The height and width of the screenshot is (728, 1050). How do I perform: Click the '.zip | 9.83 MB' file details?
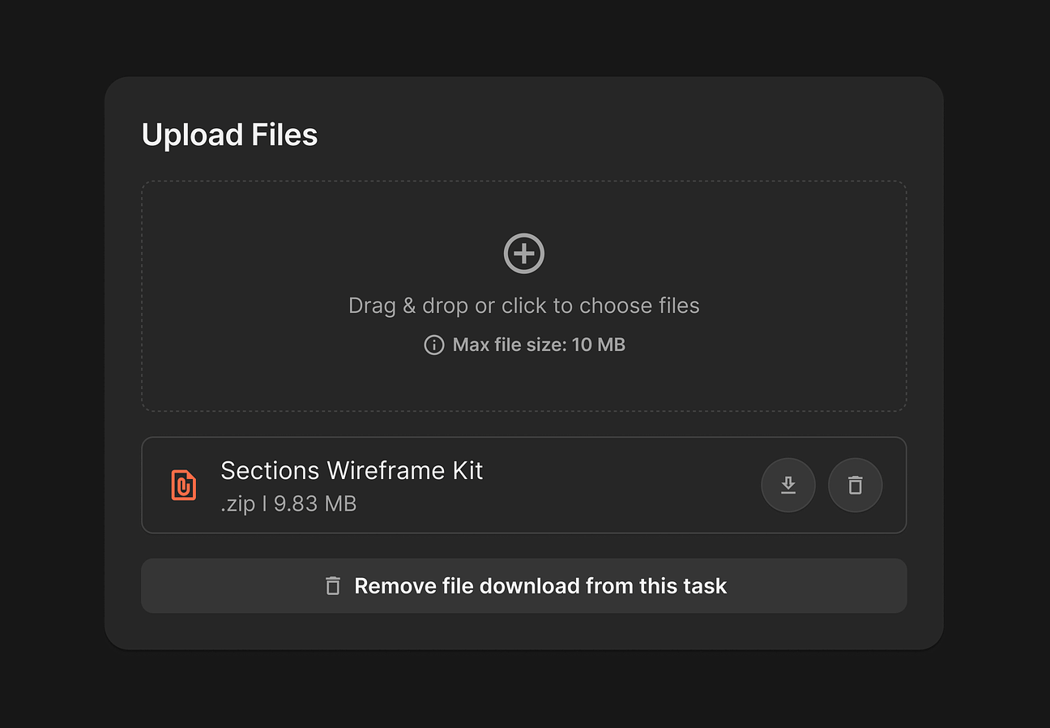288,503
